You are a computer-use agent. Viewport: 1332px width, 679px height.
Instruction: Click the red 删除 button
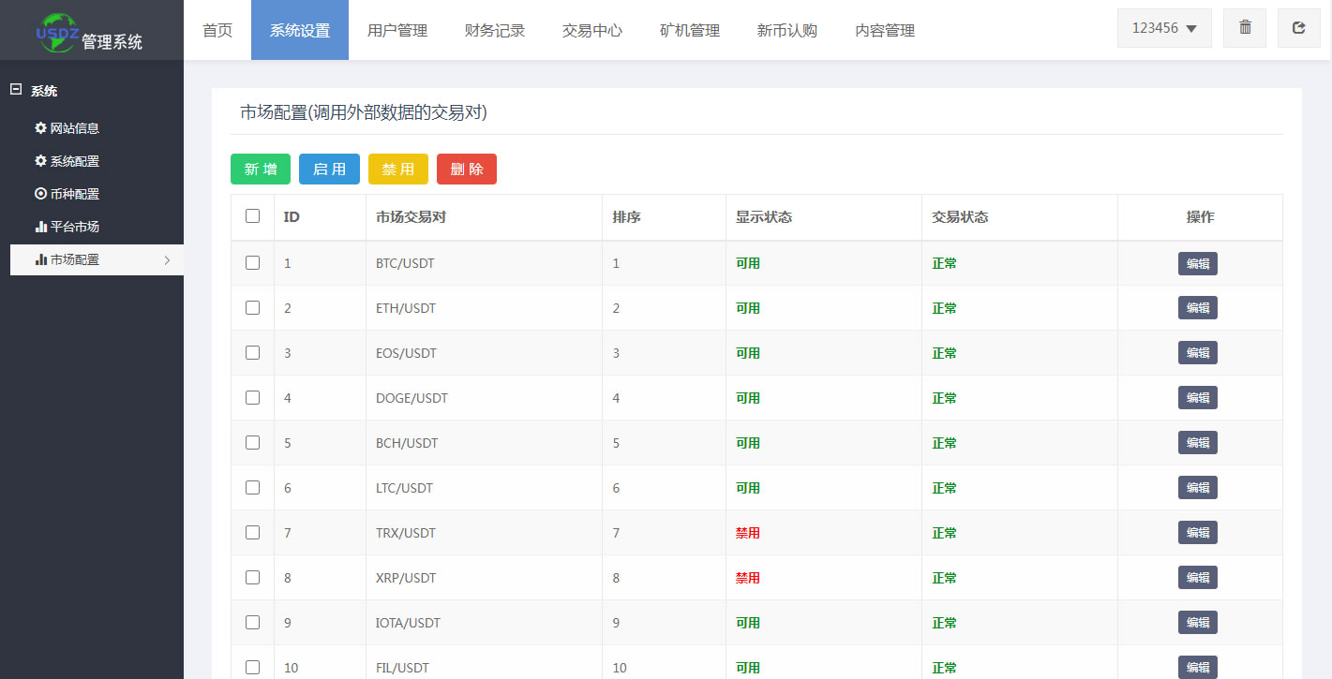(467, 169)
